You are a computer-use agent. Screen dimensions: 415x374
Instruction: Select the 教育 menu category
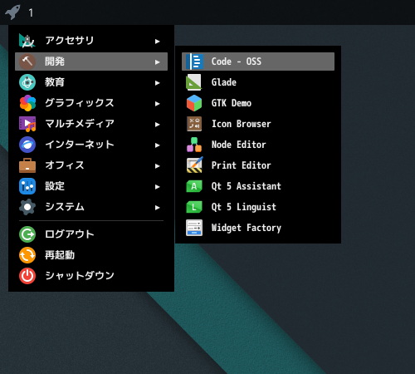click(91, 82)
